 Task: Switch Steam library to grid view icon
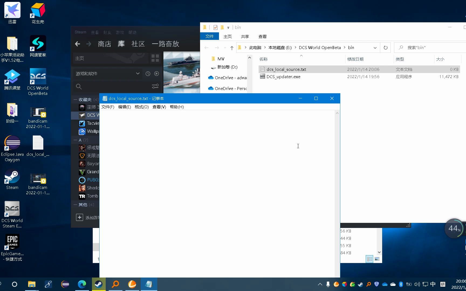click(155, 58)
